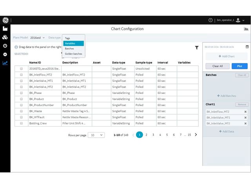251x188 pixels.
Task: Check the Bottling_Crew row checkbox
Action: coord(21,123)
